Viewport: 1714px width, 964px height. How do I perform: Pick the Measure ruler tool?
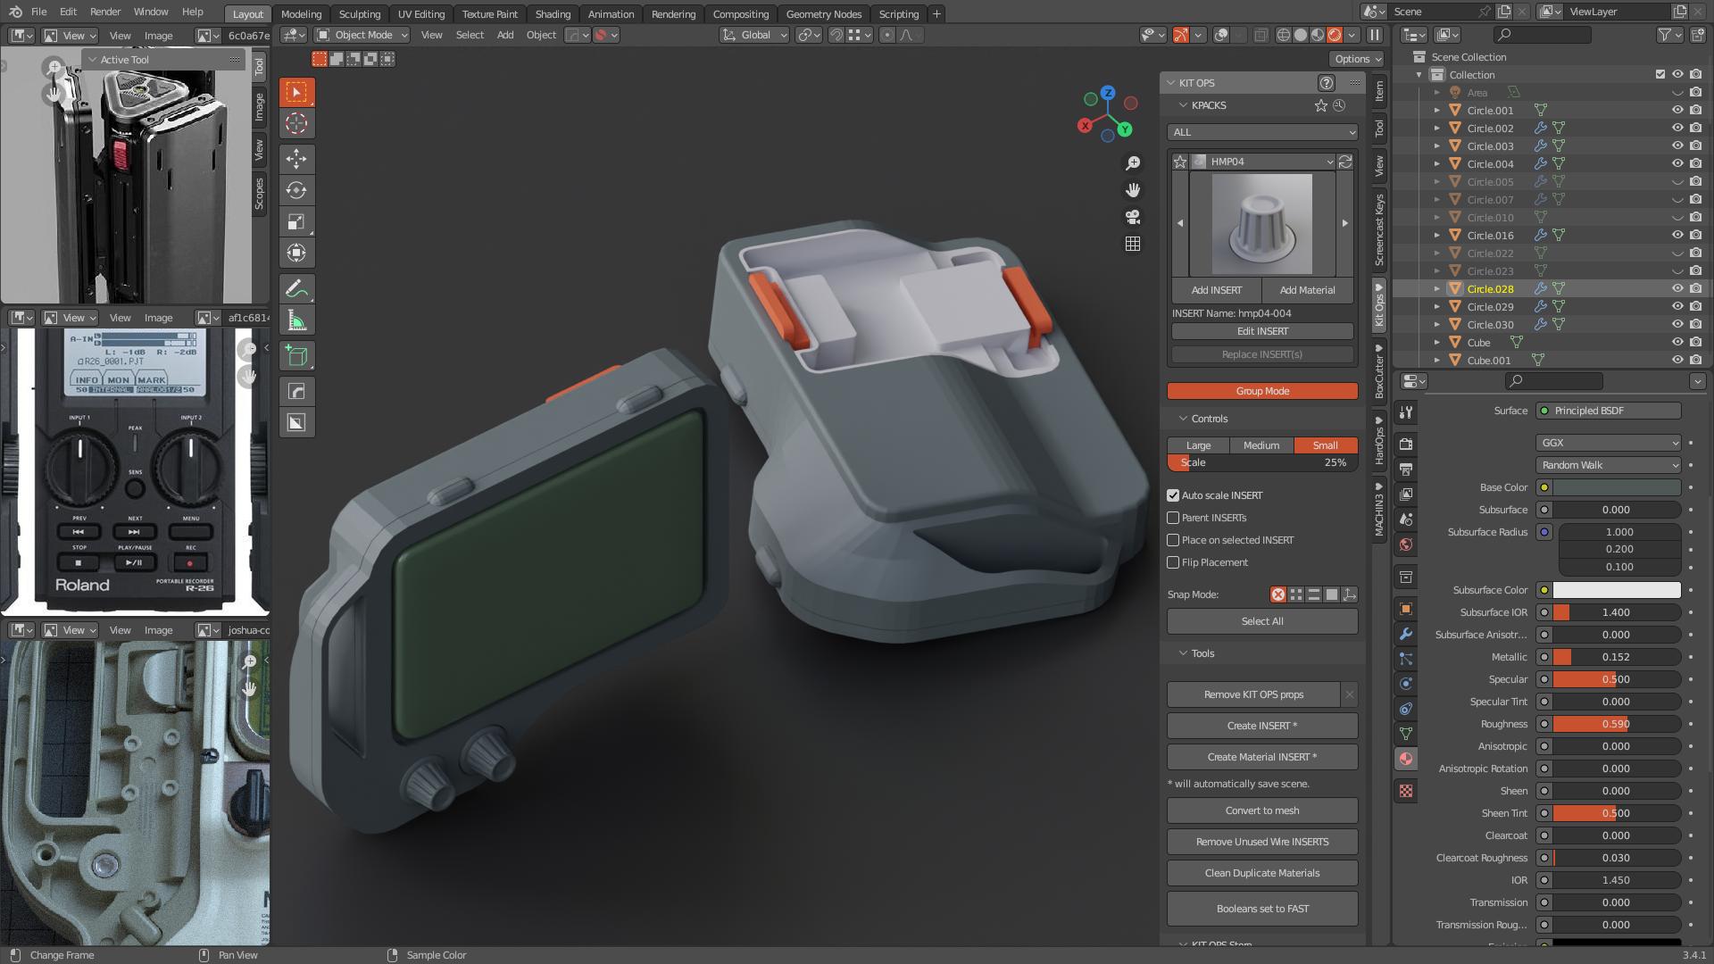[x=296, y=320]
